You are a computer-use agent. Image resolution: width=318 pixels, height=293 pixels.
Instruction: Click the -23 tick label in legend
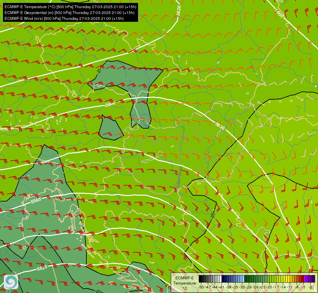[x=262, y=287]
